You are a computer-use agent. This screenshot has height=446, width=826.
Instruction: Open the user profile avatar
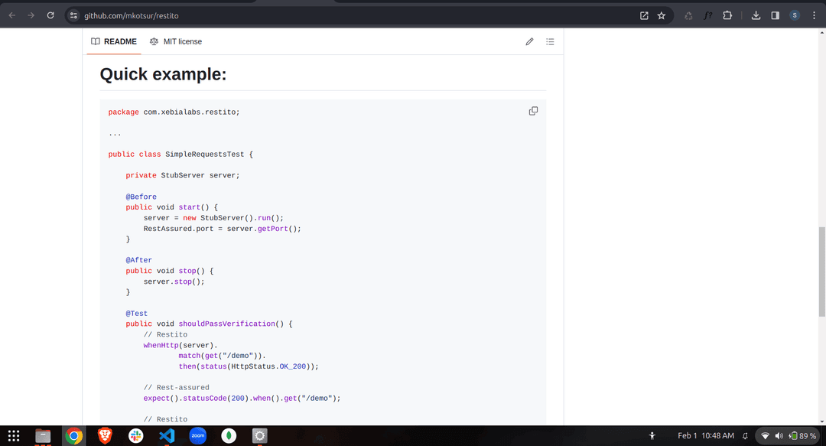[x=795, y=15]
